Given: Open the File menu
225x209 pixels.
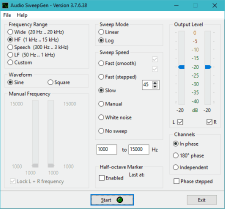Looking at the screenshot, I should point(7,15).
